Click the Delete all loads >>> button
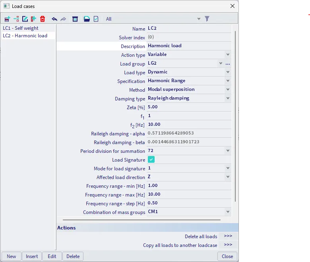This screenshot has width=310, height=262. (228, 236)
